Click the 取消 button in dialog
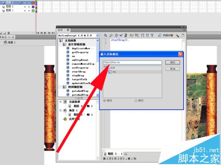This screenshot has height=165, width=221. pos(172,69)
